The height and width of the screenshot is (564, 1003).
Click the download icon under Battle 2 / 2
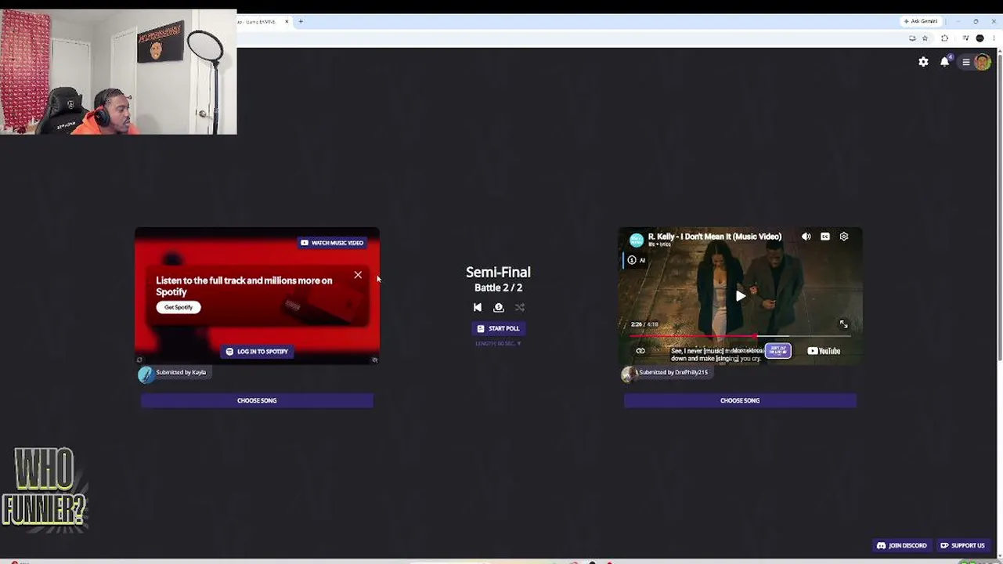tap(499, 307)
